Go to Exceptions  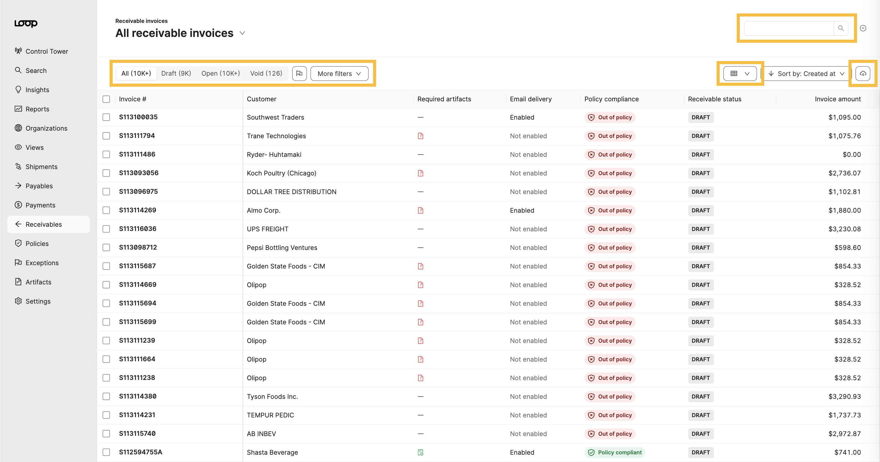[x=48, y=263]
